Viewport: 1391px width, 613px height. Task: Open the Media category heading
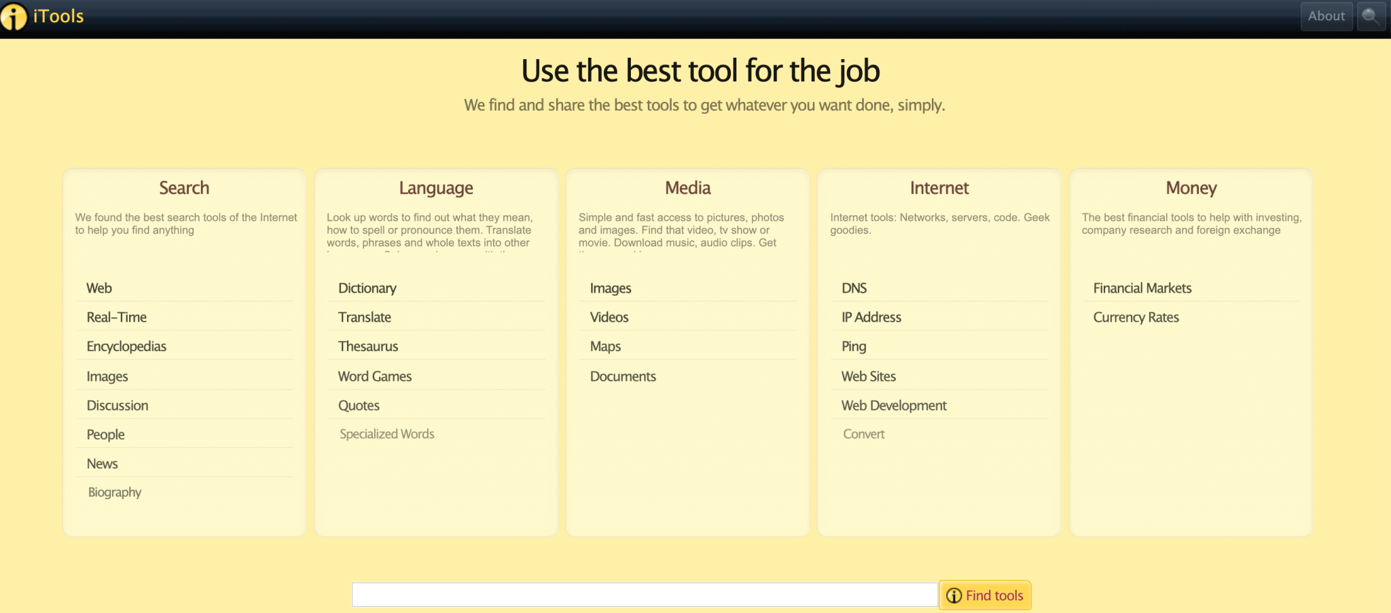pyautogui.click(x=688, y=188)
